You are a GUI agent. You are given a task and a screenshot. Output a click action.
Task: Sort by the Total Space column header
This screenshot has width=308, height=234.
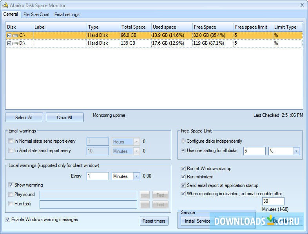point(136,27)
